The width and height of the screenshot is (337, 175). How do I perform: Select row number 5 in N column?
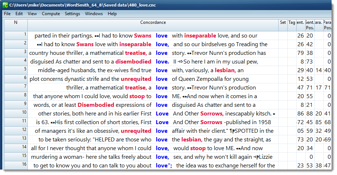click(x=16, y=70)
